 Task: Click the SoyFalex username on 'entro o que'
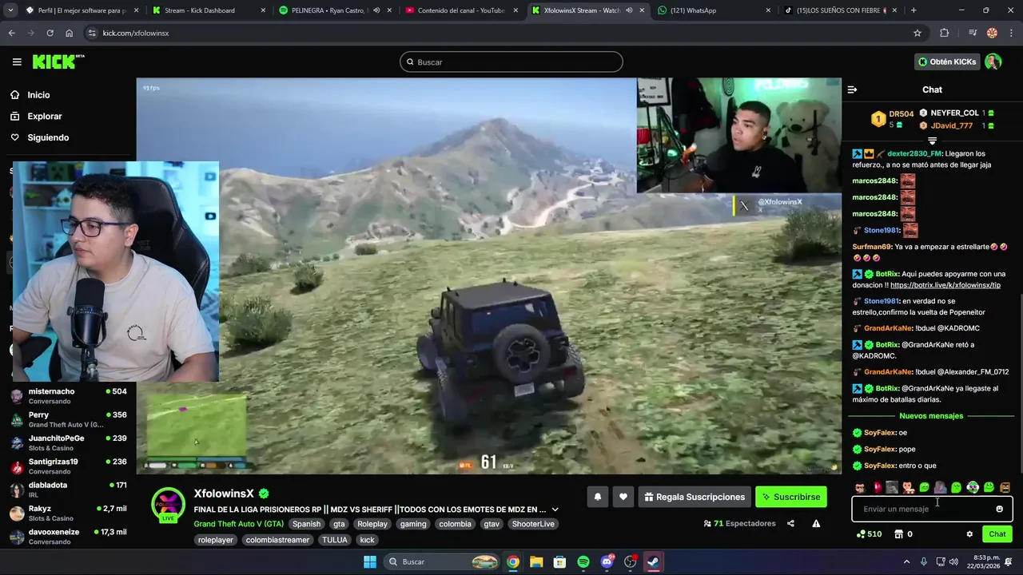pos(879,466)
